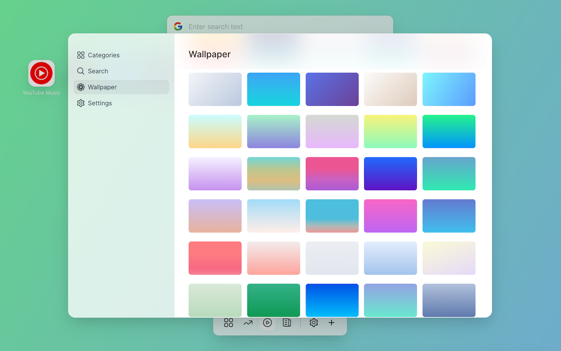Click the Google logo in the search bar
Viewport: 561px width, 351px height.
click(178, 26)
